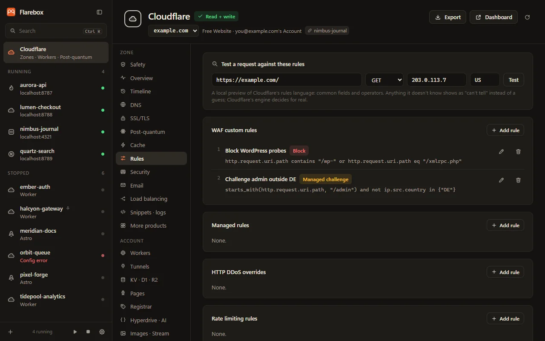
Task: Open the GET request method dropdown
Action: point(384,80)
